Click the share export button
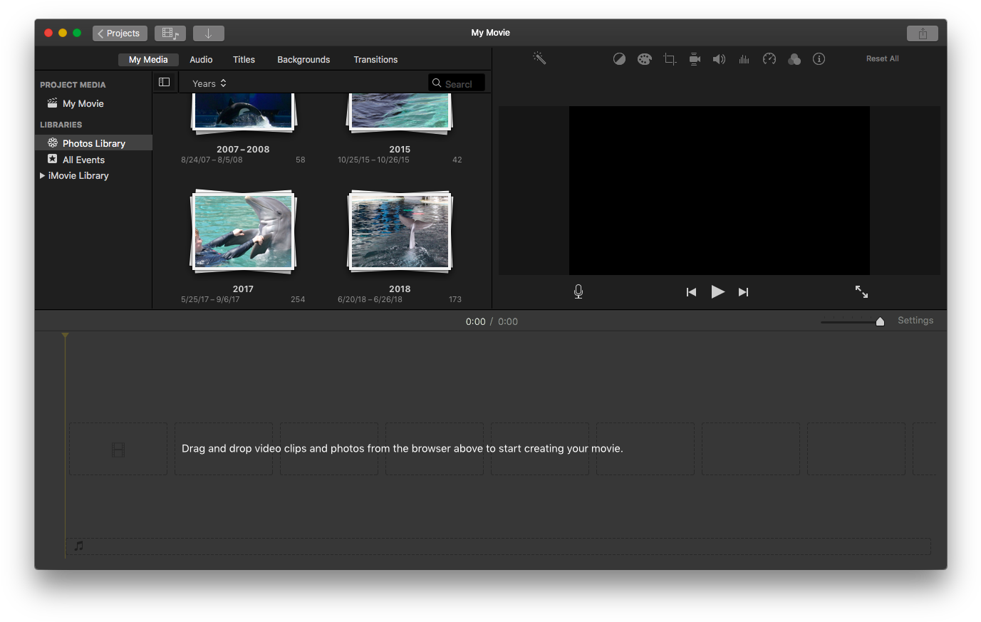The width and height of the screenshot is (981, 622). tap(923, 33)
